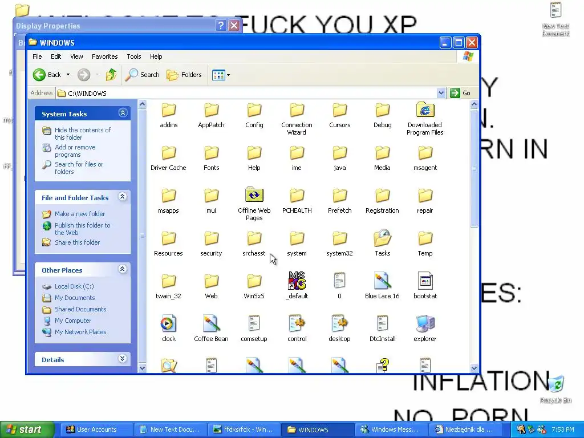Click Share this folder link
Image resolution: width=584 pixels, height=438 pixels.
pyautogui.click(x=77, y=242)
